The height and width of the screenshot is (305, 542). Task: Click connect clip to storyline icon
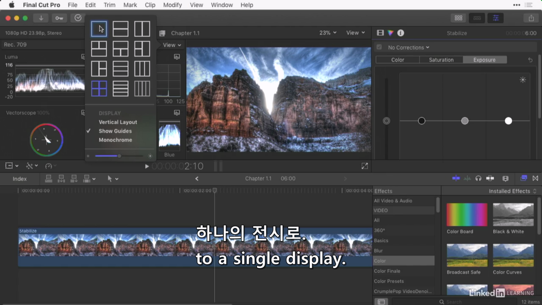tap(49, 179)
